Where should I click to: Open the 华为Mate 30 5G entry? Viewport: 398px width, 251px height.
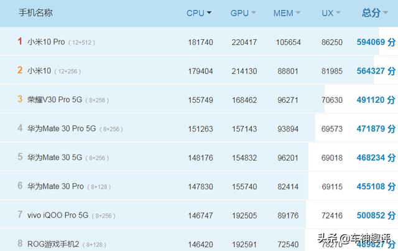(54, 158)
